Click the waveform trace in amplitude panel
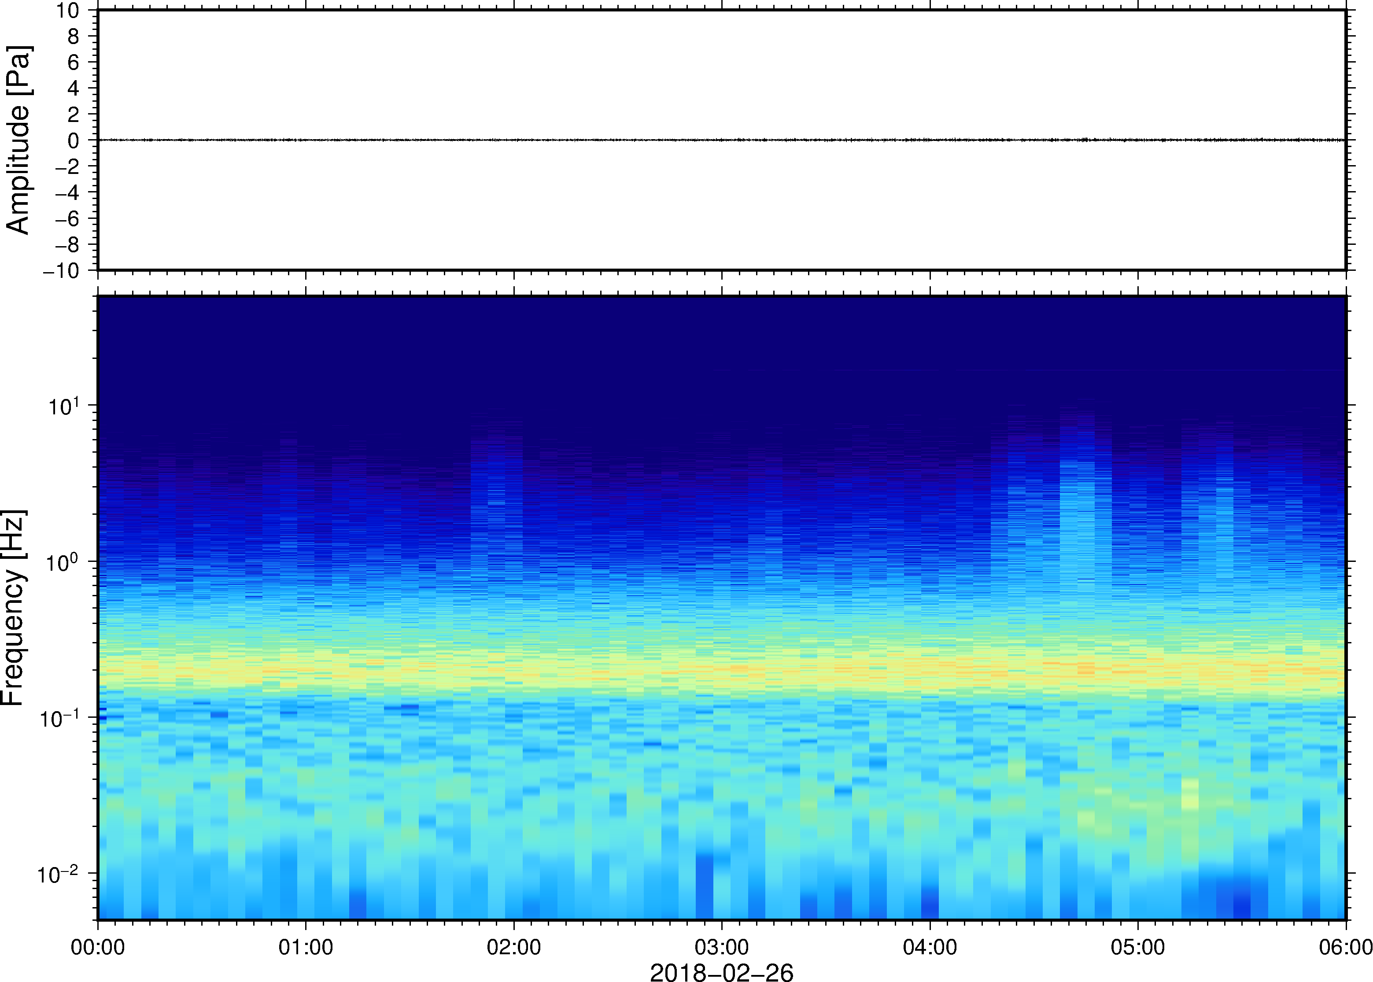 point(721,140)
